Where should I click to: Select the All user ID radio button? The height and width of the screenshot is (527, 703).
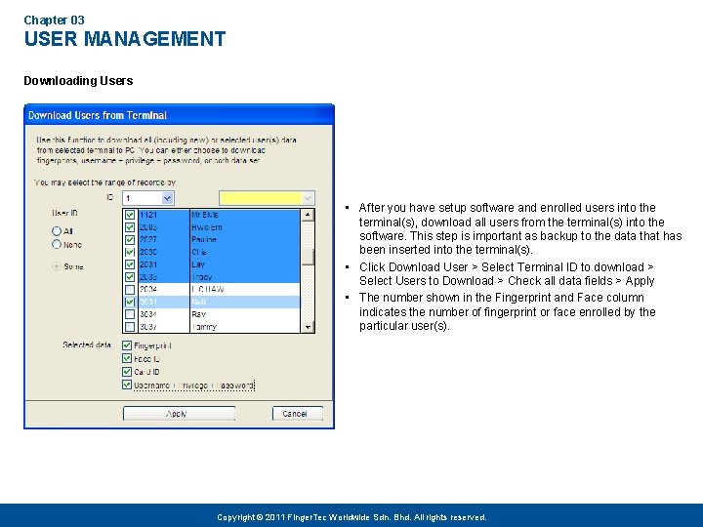point(57,231)
